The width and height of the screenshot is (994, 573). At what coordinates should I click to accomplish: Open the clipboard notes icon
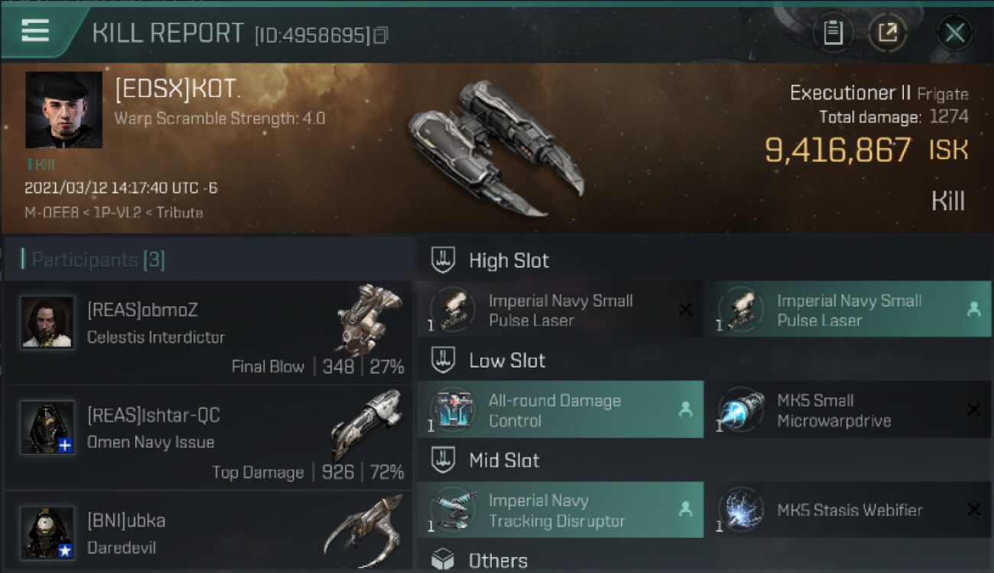click(833, 33)
